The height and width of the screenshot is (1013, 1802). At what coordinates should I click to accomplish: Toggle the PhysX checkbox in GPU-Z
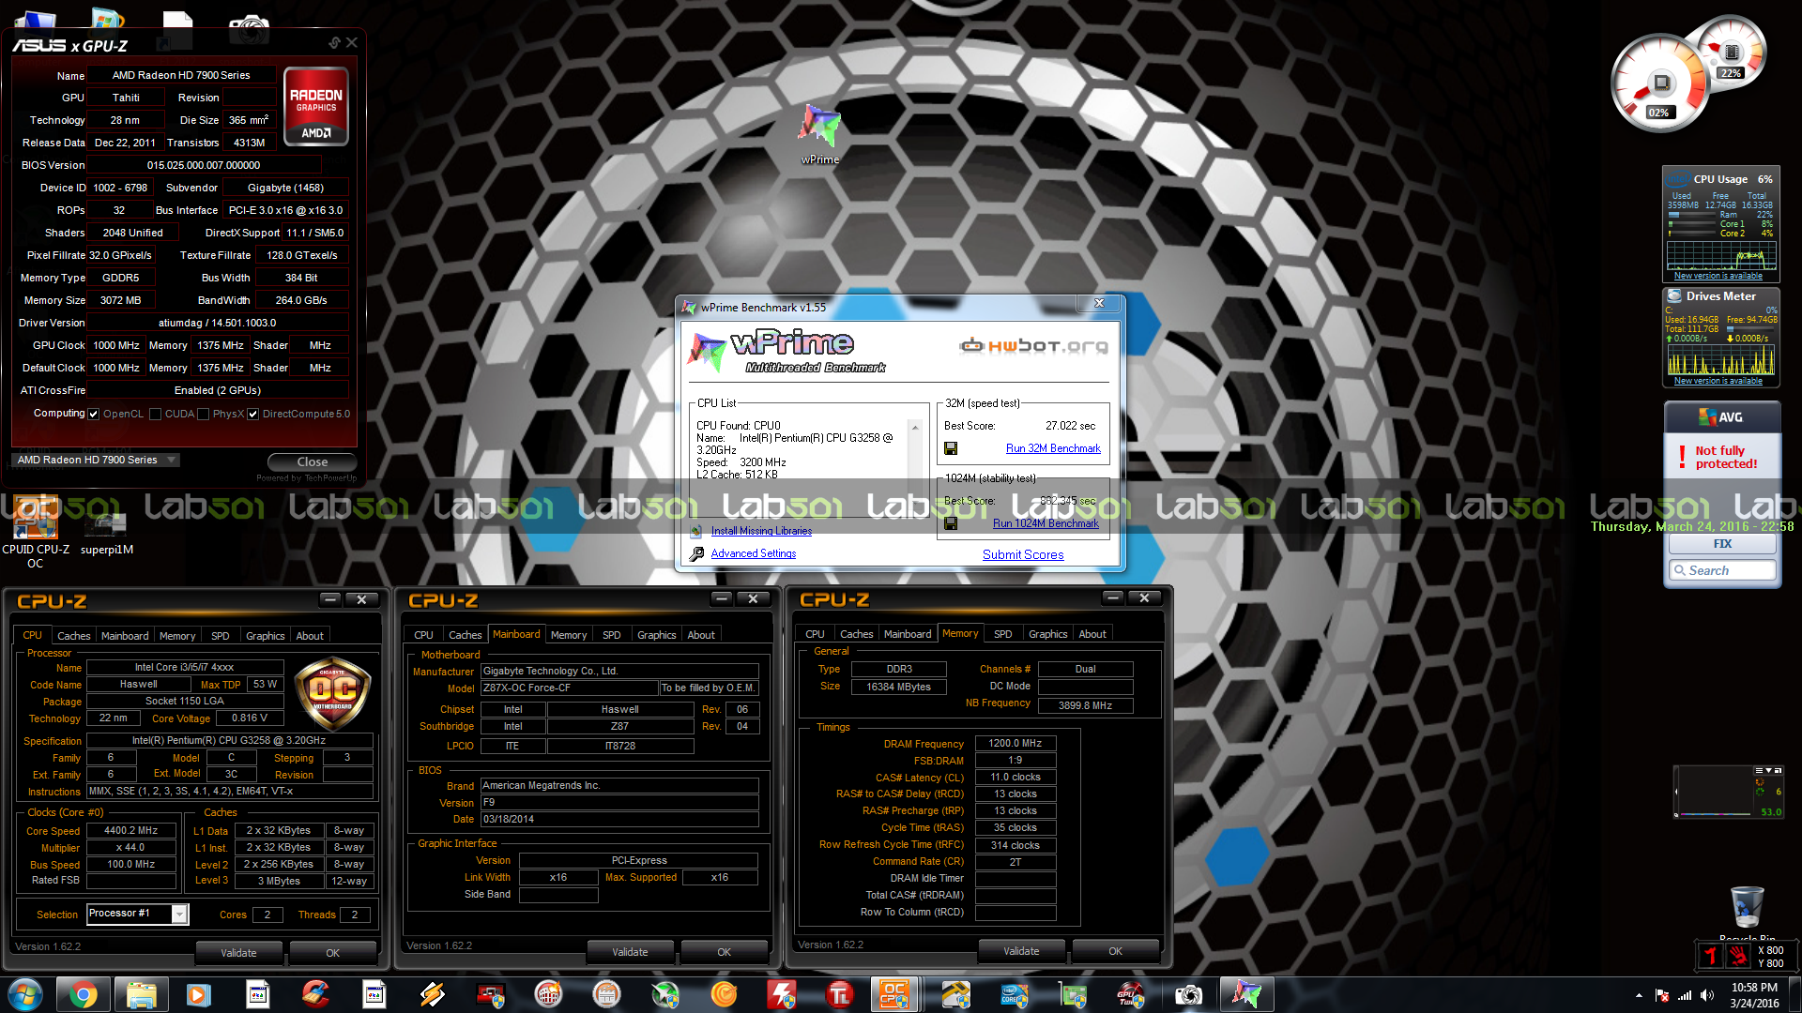(x=203, y=414)
